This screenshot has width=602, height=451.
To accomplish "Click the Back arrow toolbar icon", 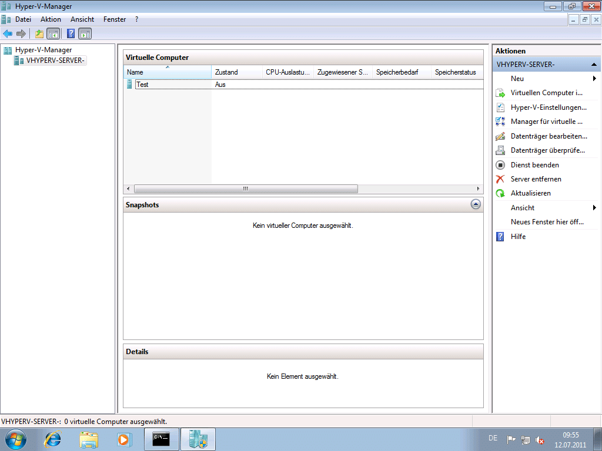I will click(x=8, y=33).
